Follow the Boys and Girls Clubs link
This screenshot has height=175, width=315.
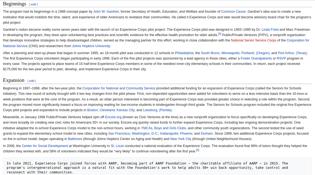point(170,128)
